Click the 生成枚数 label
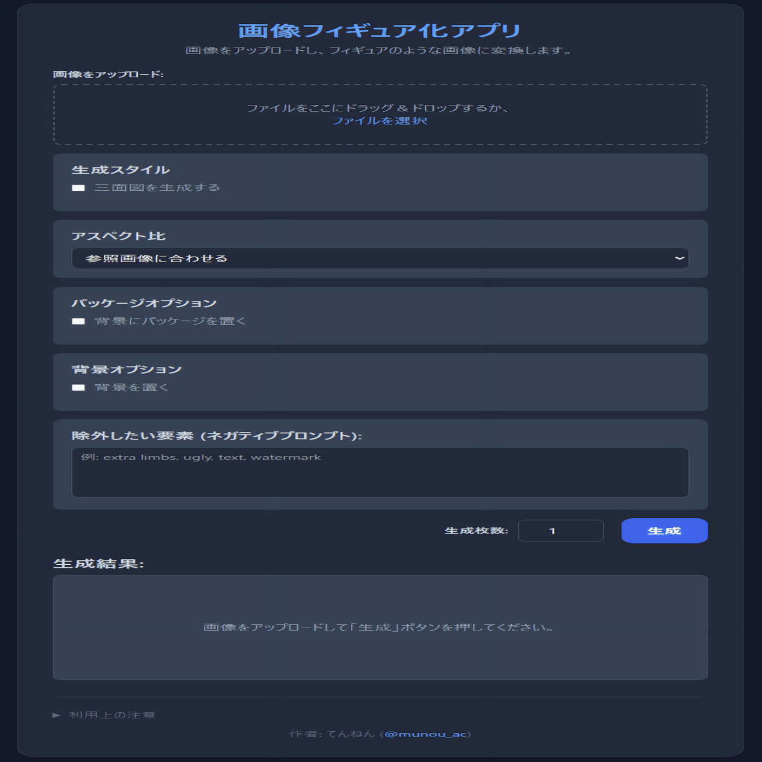 [476, 531]
